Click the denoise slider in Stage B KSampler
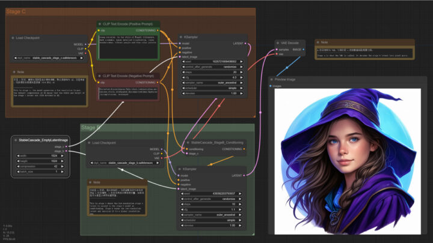This screenshot has width=433, height=243. pos(213,226)
